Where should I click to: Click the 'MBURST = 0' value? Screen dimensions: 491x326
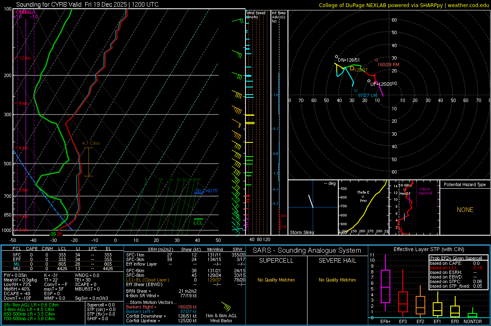point(87,289)
